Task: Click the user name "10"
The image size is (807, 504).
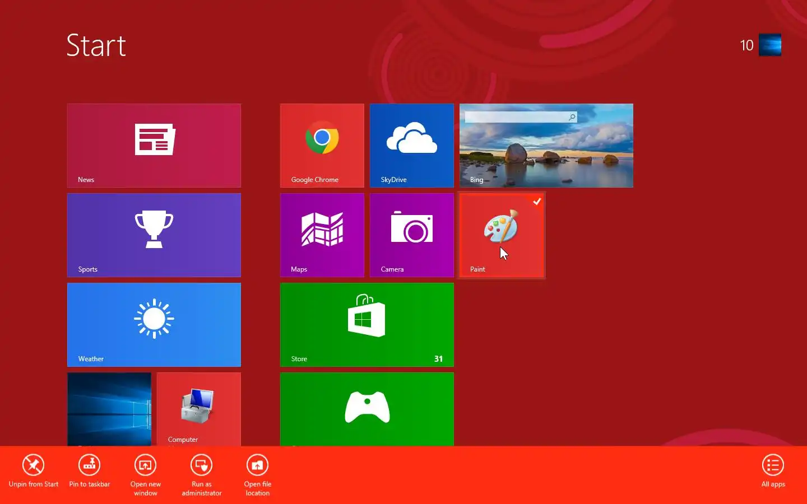Action: [746, 45]
